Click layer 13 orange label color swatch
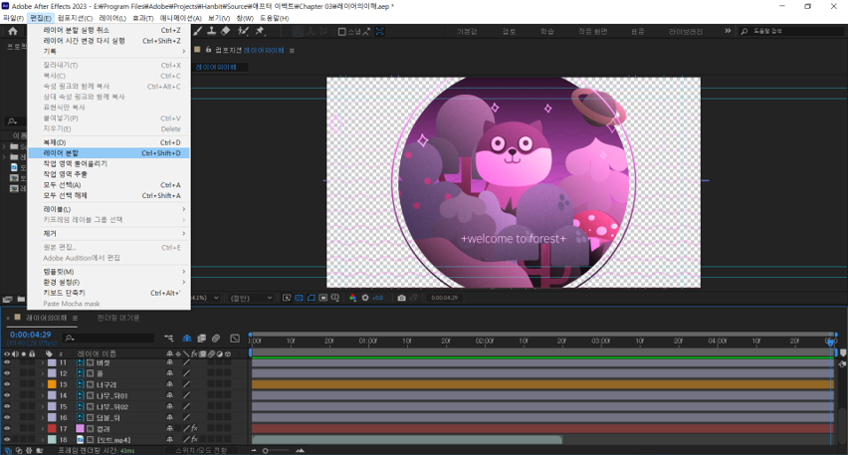 [52, 384]
